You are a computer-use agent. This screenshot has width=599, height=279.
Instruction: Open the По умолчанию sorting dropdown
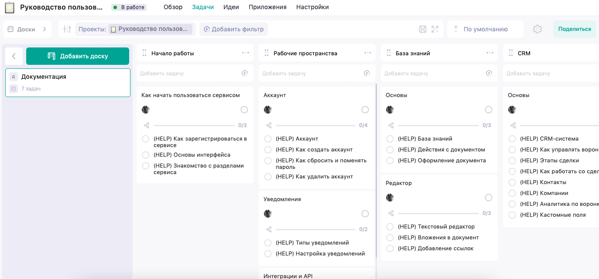tap(485, 29)
